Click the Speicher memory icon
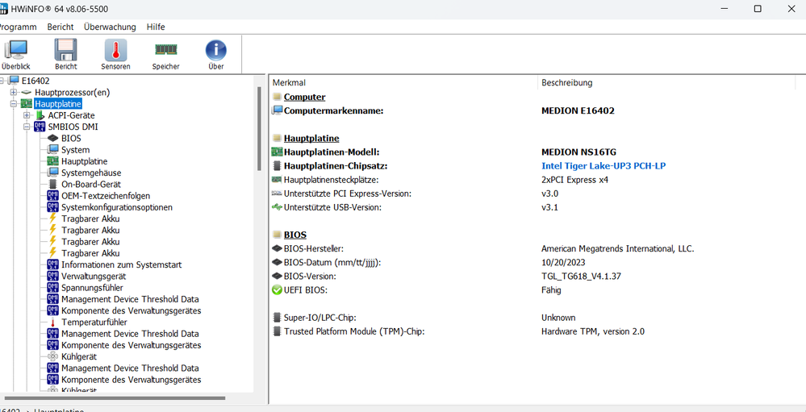This screenshot has height=412, width=806. tap(166, 55)
